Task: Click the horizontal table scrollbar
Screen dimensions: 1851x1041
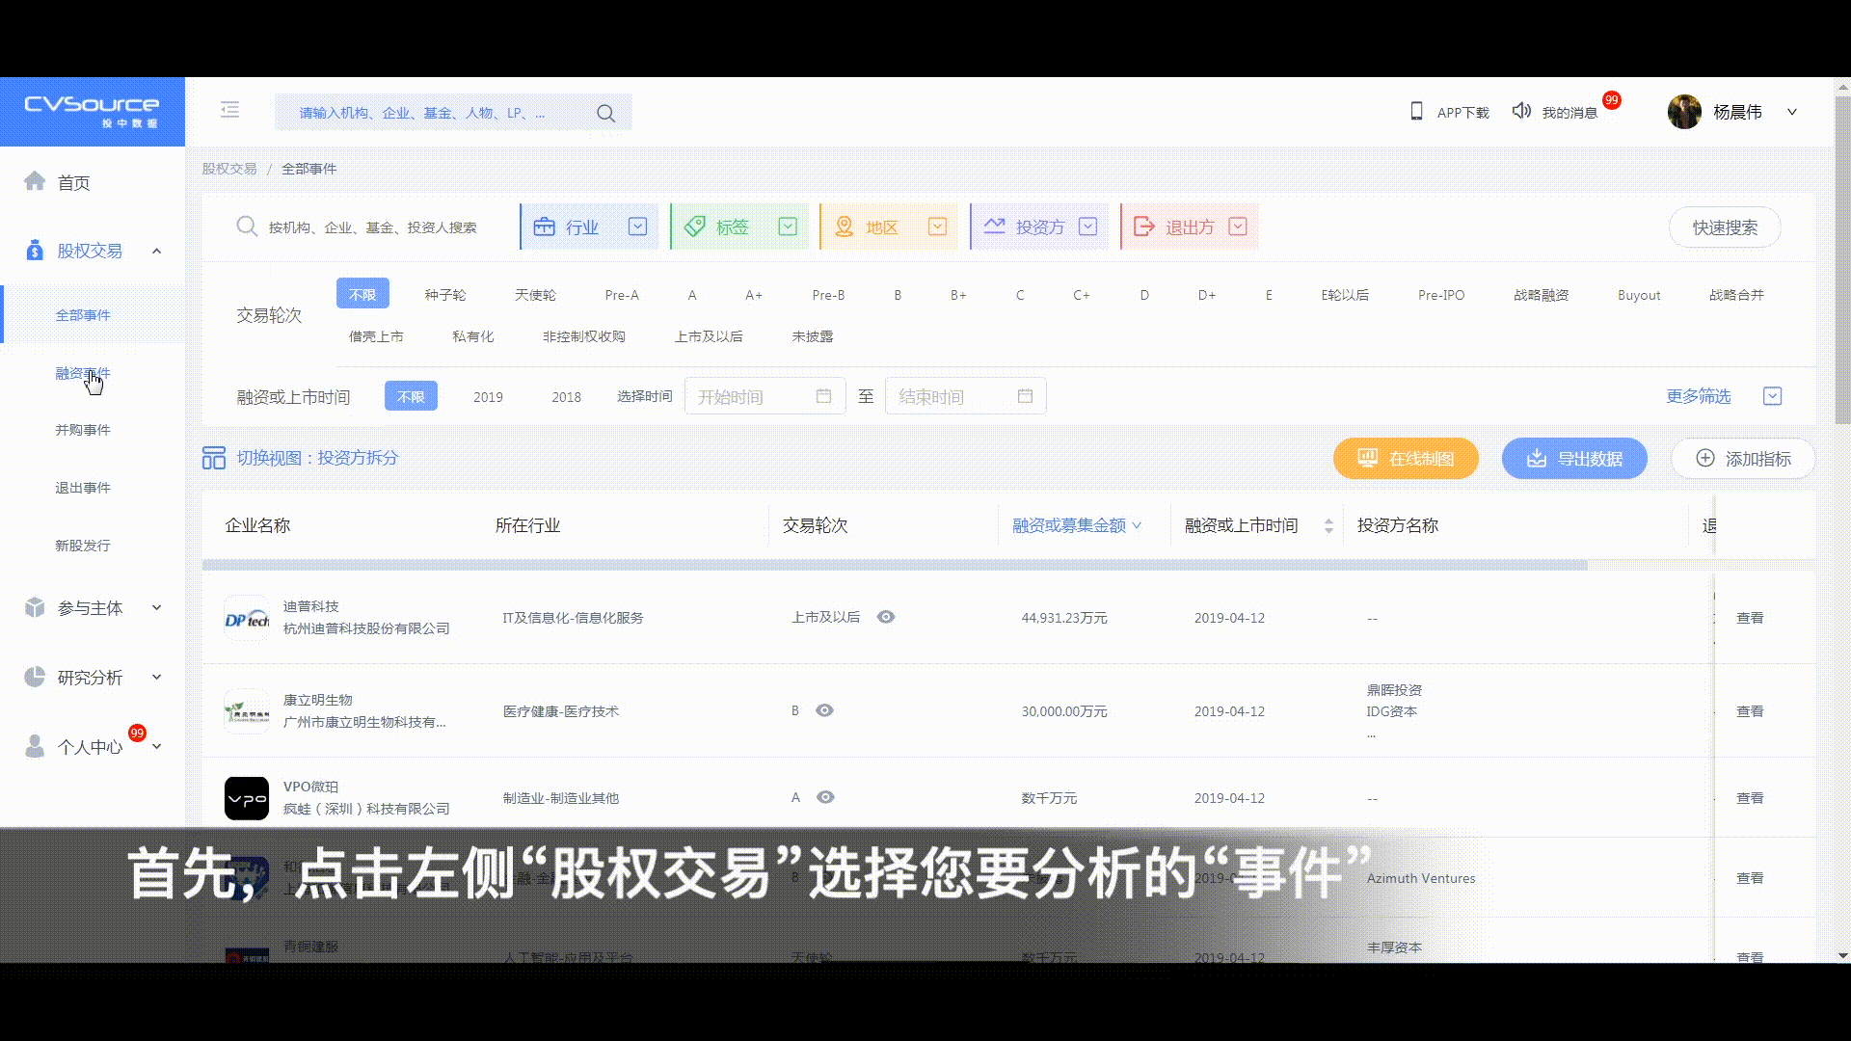Action: (894, 566)
